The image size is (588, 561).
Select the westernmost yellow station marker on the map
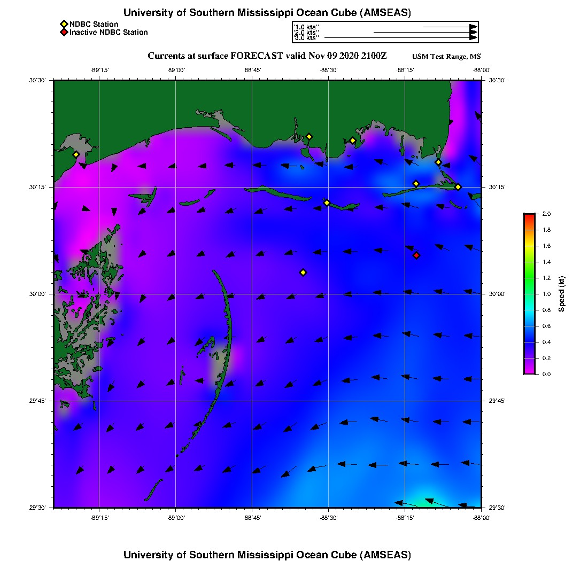(76, 154)
